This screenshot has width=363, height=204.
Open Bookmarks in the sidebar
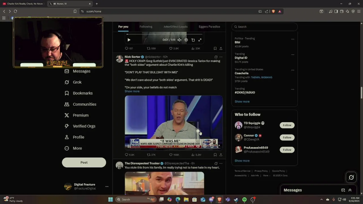[x=79, y=93]
